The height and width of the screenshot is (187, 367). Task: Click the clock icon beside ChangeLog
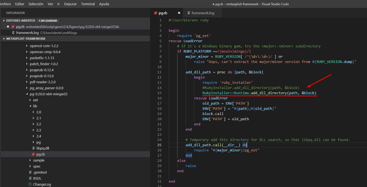click(x=30, y=185)
